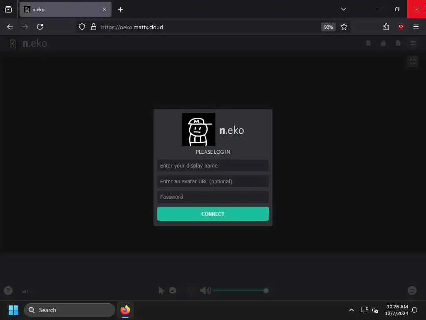426x320 pixels.
Task: Click the n.eko logo in header
Action: 28,43
